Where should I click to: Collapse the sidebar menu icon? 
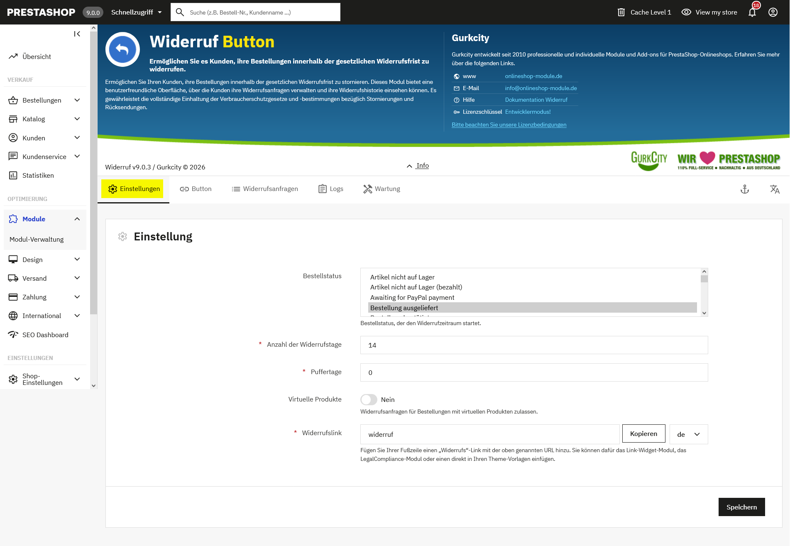77,34
